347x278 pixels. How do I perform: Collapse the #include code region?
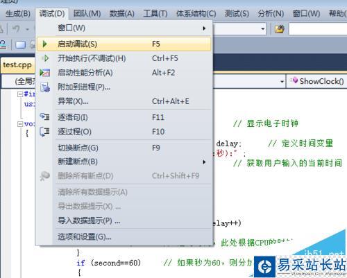(20, 94)
